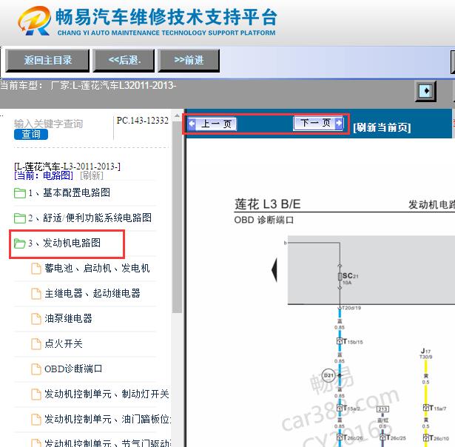This screenshot has height=447, width=455.
Task: Go to previous page with 上一页
Action: (x=212, y=124)
